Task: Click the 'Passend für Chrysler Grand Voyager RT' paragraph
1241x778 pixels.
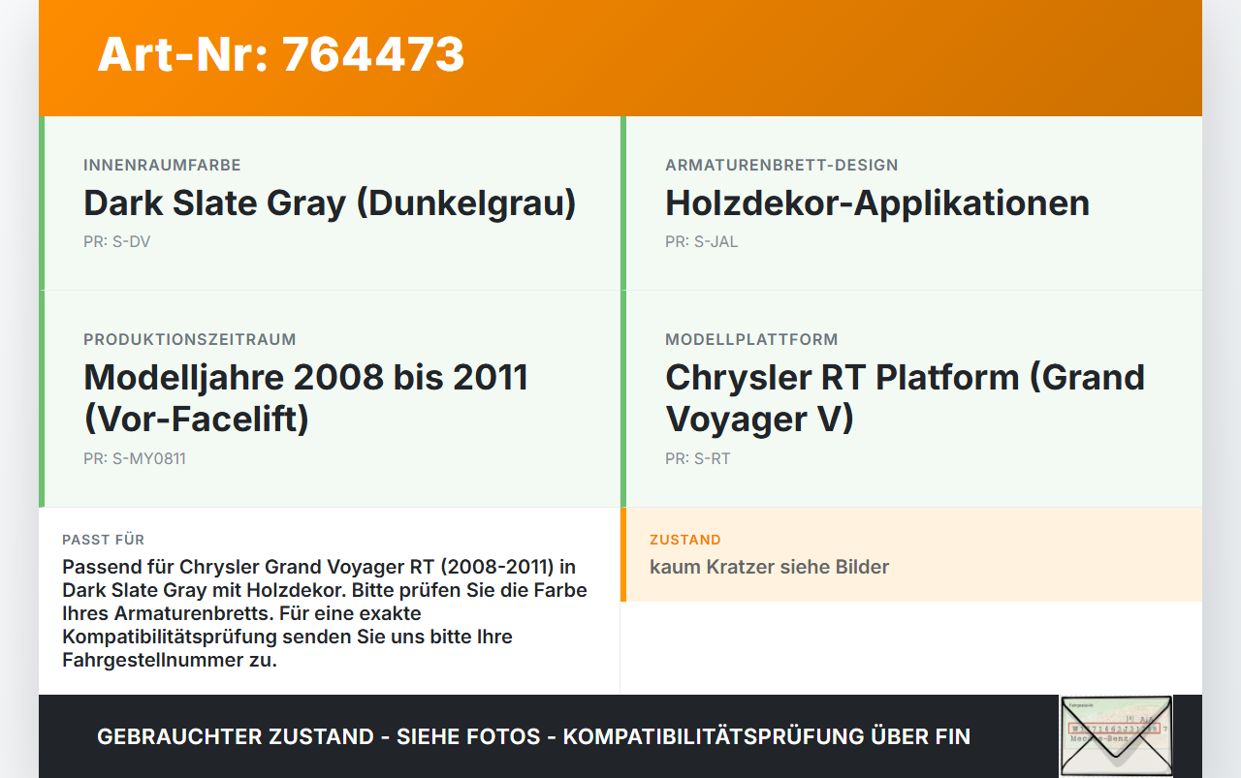Action: pyautogui.click(x=325, y=613)
